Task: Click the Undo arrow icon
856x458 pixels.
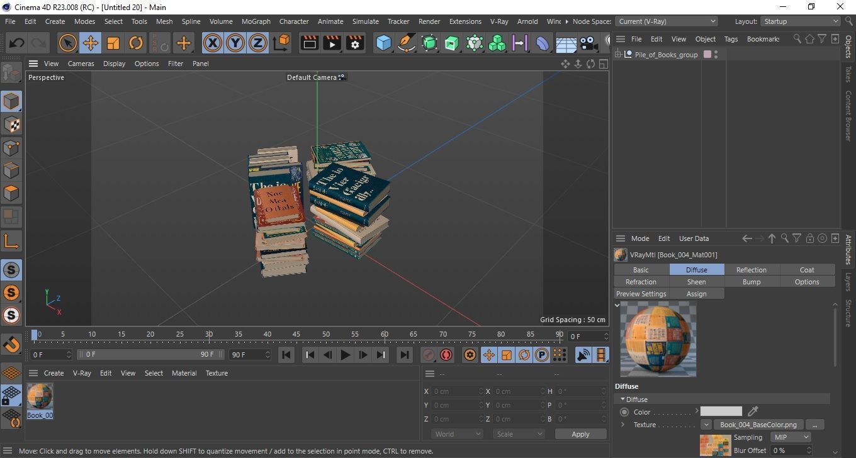Action: (17, 43)
